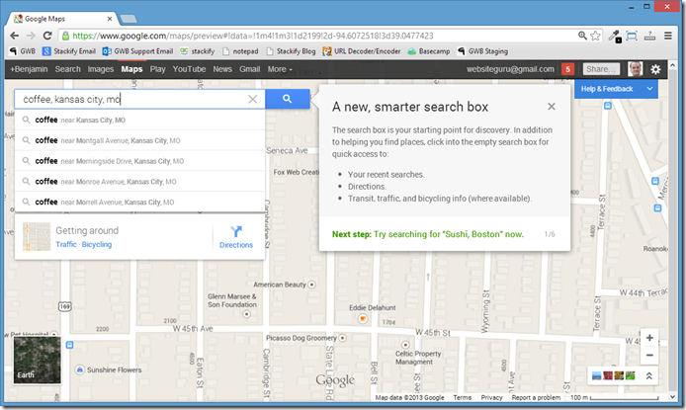Zoom out with the minus button
This screenshot has height=410, width=686.
click(x=649, y=355)
